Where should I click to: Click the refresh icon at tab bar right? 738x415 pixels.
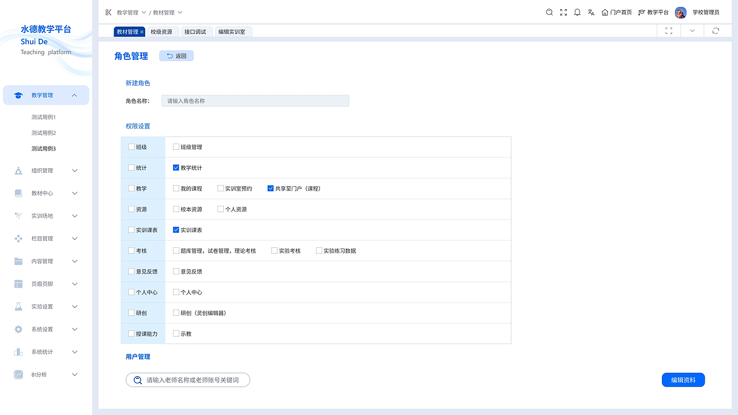(x=717, y=31)
